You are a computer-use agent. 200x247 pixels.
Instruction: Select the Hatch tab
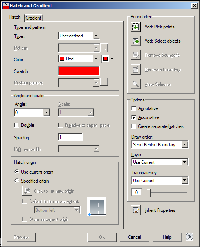pyautogui.click(x=15, y=17)
